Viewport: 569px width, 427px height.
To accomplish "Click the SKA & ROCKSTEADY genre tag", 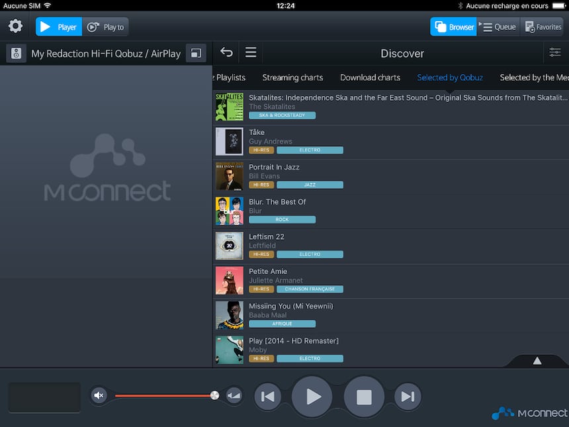I will 282,115.
